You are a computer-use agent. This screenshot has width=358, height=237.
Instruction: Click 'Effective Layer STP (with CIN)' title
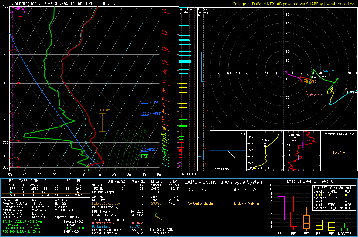[312, 181]
